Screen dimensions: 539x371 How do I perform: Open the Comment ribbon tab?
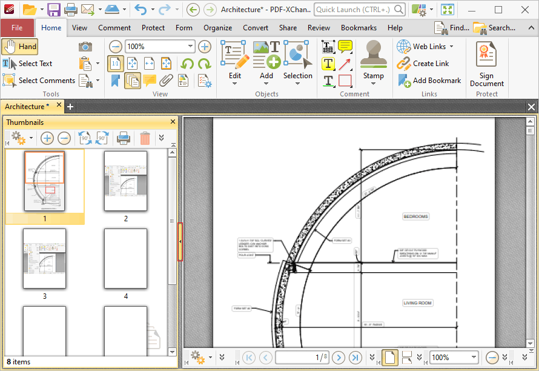coord(114,28)
